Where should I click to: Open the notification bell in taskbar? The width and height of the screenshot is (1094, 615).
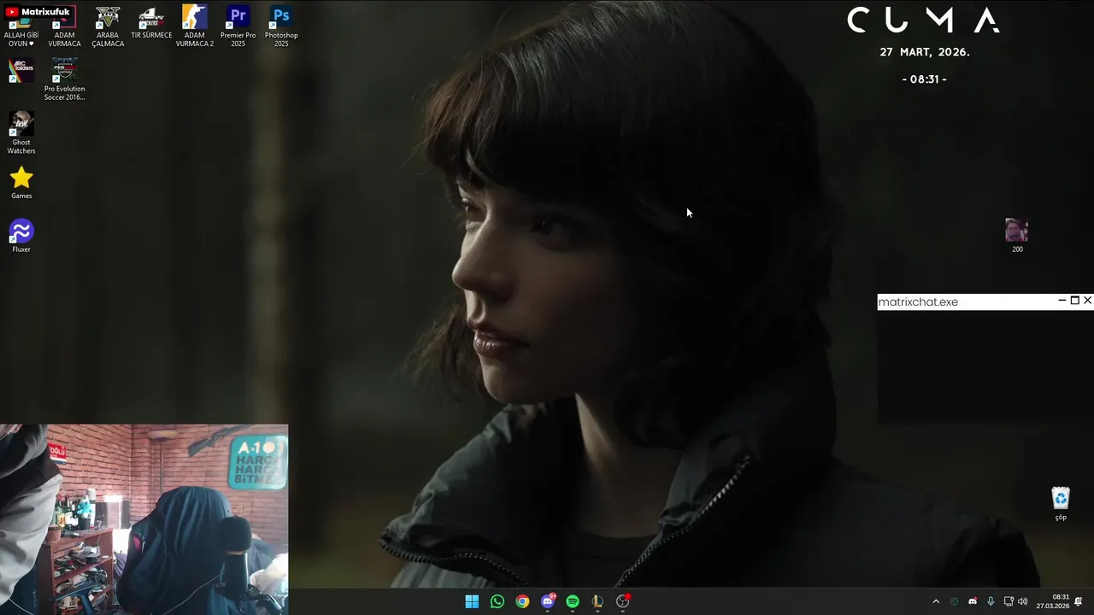(1079, 601)
